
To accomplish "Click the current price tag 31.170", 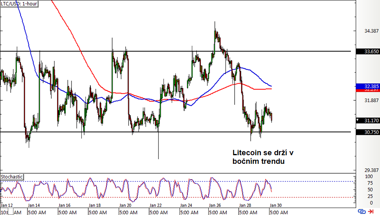I will [368, 120].
